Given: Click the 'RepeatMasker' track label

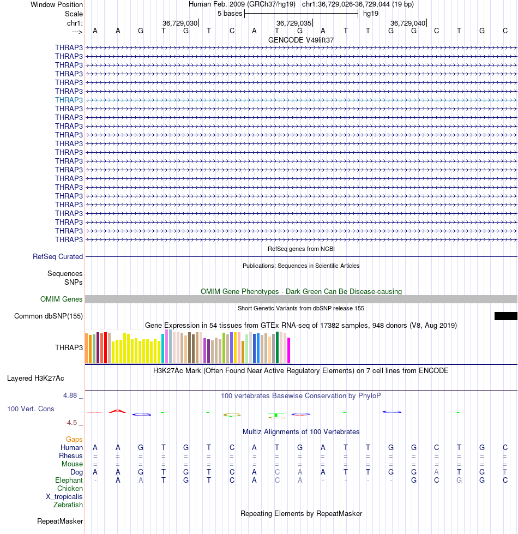Looking at the screenshot, I should [60, 521].
